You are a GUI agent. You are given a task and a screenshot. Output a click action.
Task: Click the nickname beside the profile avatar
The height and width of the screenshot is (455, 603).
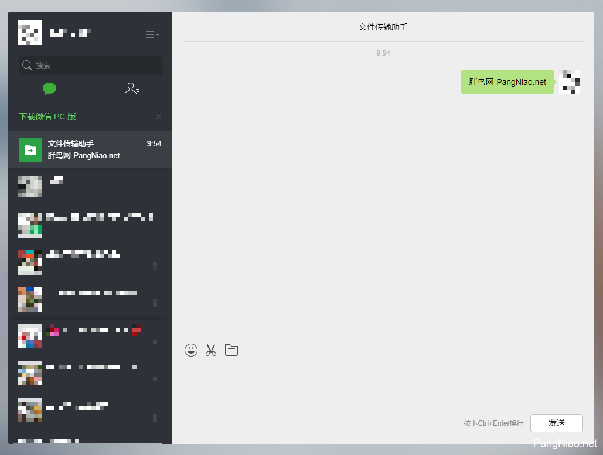[70, 33]
